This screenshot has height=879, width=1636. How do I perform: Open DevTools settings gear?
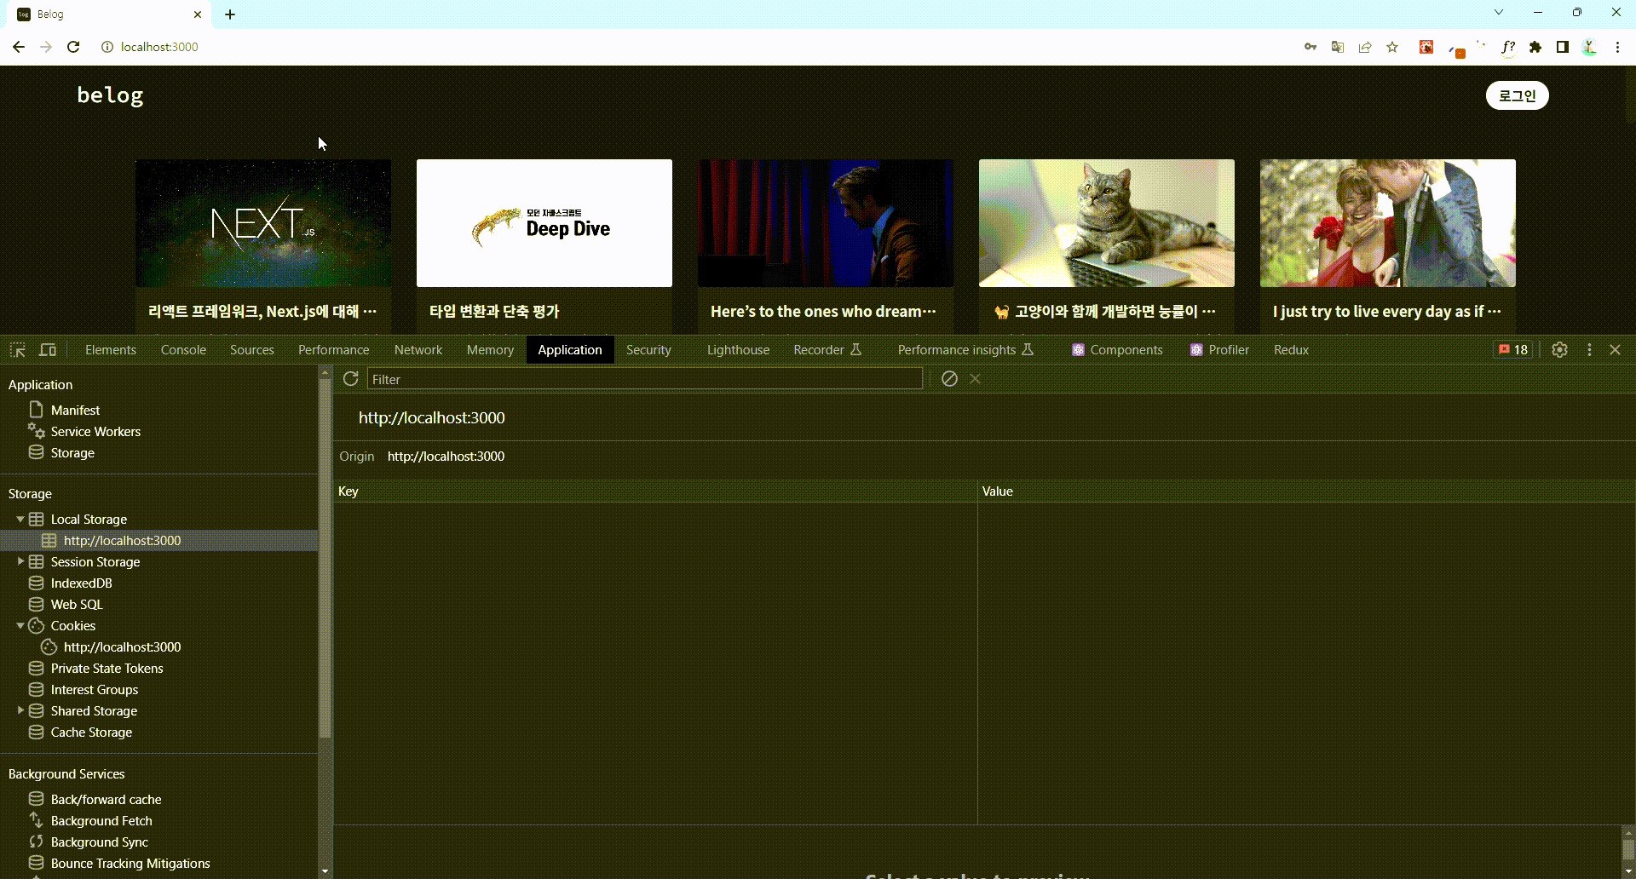1559,350
